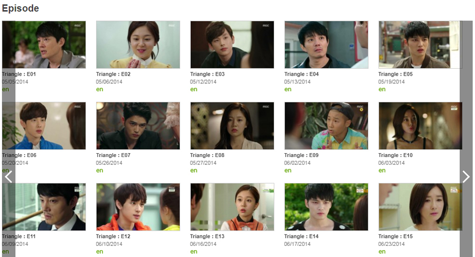Select the Triangle : E04 title link
Image resolution: width=475 pixels, height=257 pixels.
[301, 74]
